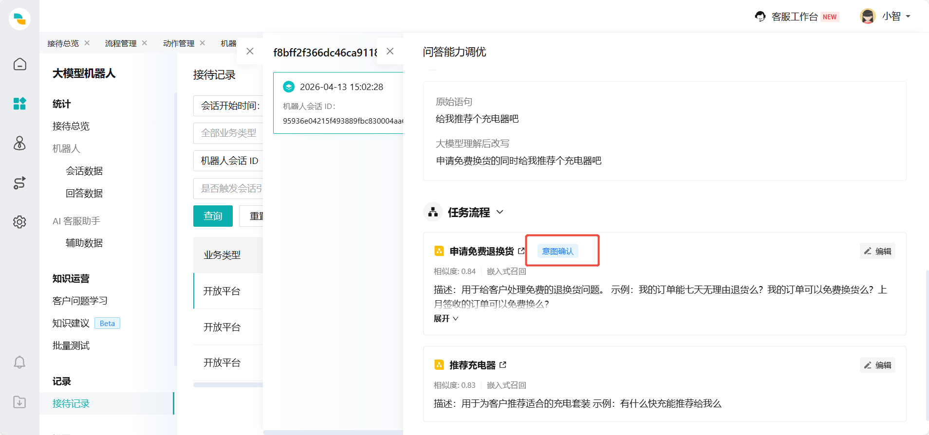Open the settings gear sidebar icon
This screenshot has width=929, height=435.
(x=19, y=222)
